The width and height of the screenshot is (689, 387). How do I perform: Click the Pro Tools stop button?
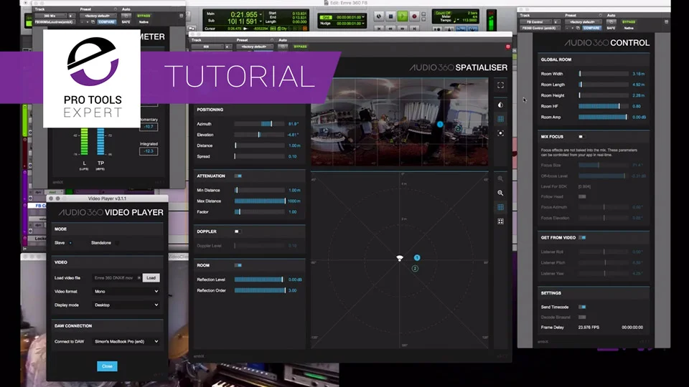pos(390,16)
